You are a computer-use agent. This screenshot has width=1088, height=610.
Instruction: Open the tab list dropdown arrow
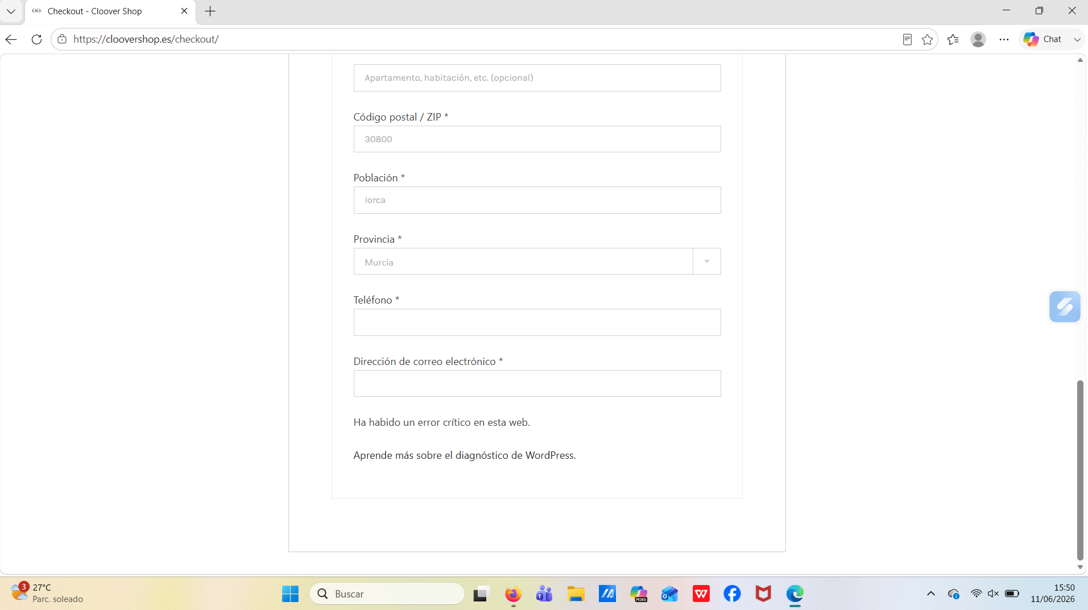tap(11, 11)
